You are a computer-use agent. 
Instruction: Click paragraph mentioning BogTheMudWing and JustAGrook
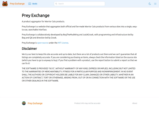point(77,36)
